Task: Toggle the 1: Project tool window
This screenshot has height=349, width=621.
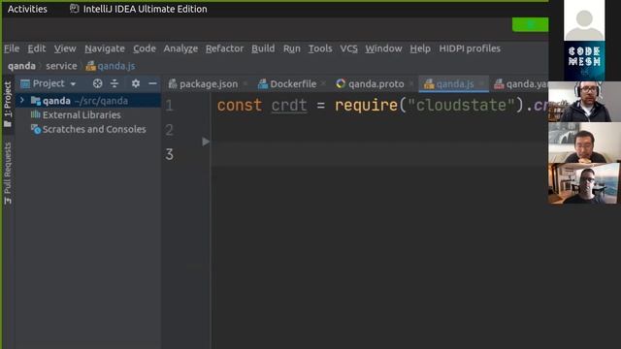Action: pyautogui.click(x=8, y=105)
